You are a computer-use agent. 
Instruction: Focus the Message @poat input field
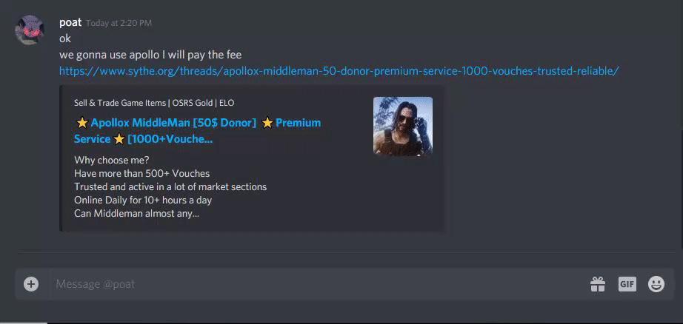318,284
